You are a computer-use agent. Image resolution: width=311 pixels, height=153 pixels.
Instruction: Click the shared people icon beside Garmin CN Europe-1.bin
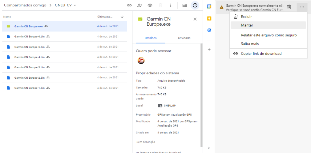[48, 88]
